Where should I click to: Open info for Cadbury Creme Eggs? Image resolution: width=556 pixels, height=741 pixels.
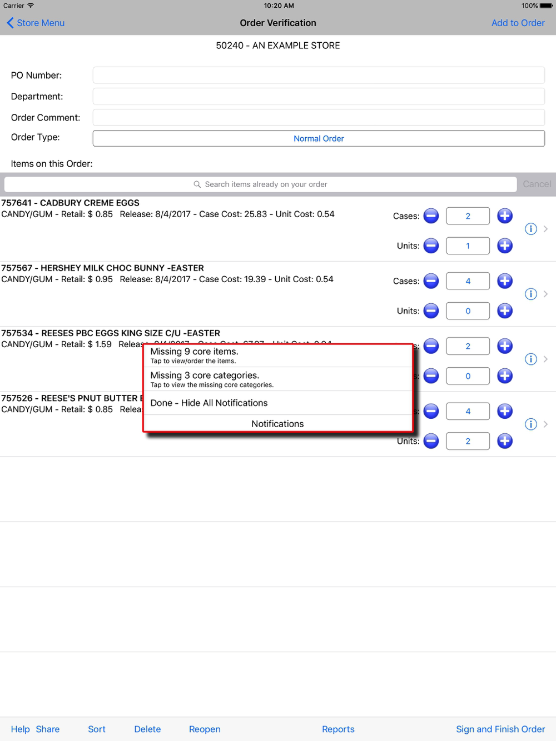coord(531,229)
